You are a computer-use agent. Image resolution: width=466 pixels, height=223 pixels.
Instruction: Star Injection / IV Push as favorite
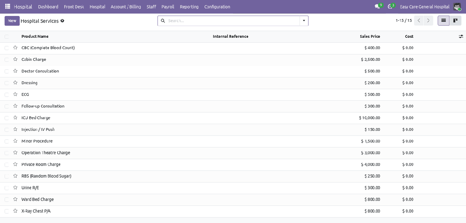[x=15, y=129]
